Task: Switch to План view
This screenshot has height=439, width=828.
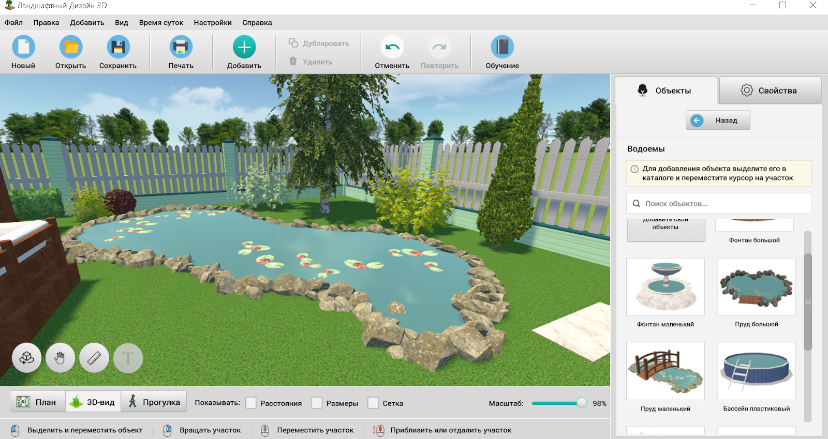Action: click(38, 402)
